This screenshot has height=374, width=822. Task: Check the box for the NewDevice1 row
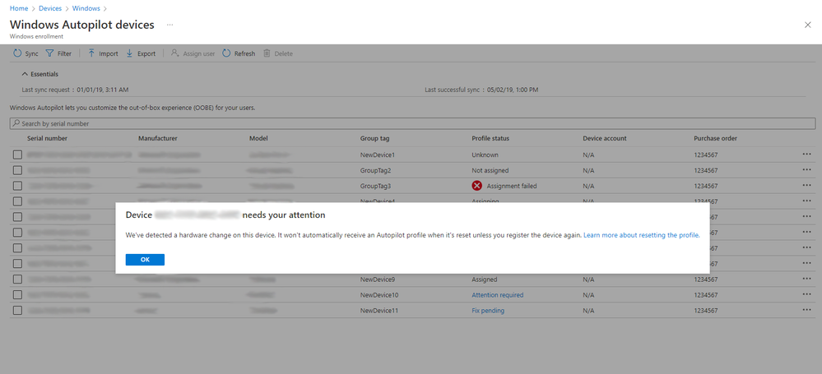[x=18, y=155]
